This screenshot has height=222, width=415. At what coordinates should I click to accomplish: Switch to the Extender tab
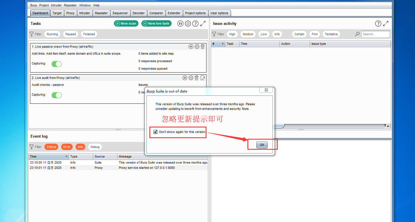(174, 13)
